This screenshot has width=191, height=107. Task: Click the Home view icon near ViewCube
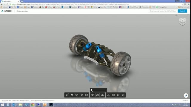point(176,15)
